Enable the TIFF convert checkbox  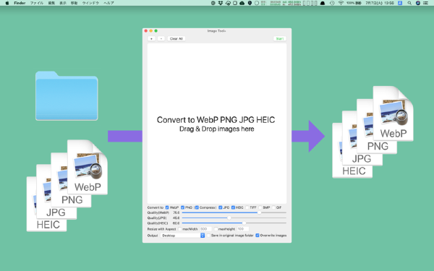pos(247,207)
